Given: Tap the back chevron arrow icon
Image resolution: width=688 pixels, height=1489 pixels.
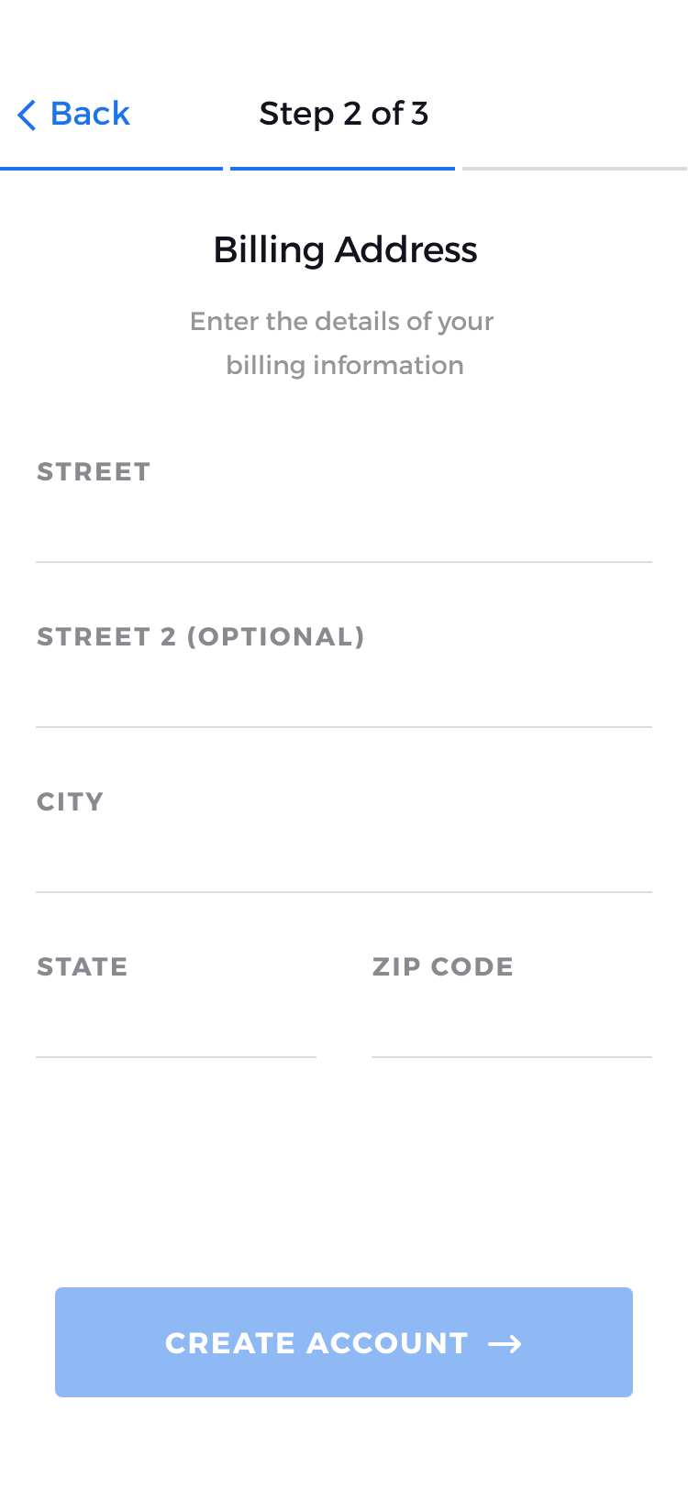Looking at the screenshot, I should pyautogui.click(x=27, y=116).
